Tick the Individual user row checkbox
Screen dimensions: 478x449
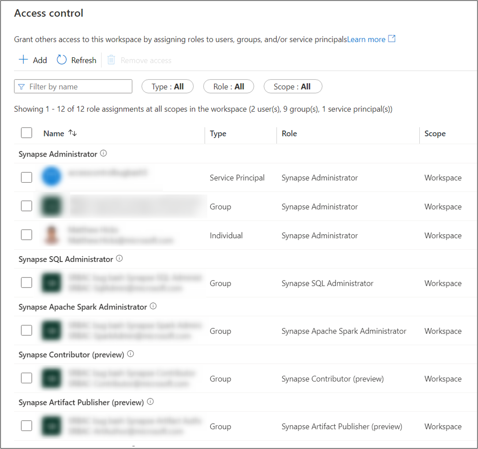[26, 235]
